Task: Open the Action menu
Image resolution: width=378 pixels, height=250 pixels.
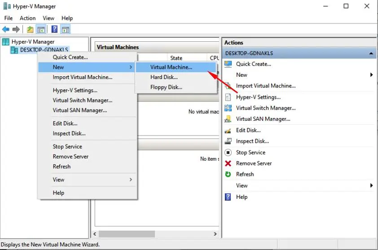Action: pyautogui.click(x=28, y=18)
